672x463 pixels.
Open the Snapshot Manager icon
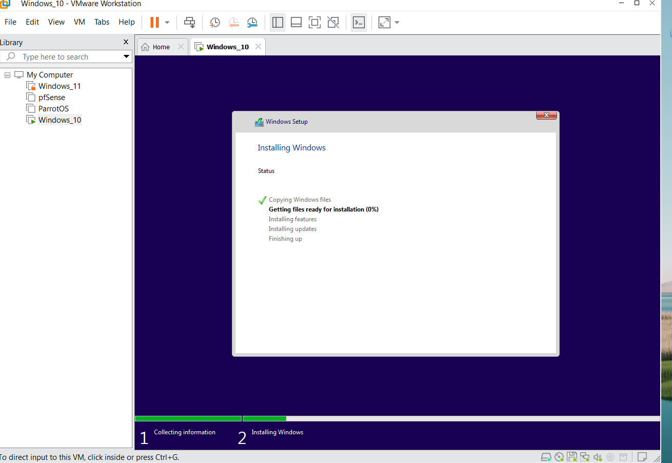tap(252, 22)
